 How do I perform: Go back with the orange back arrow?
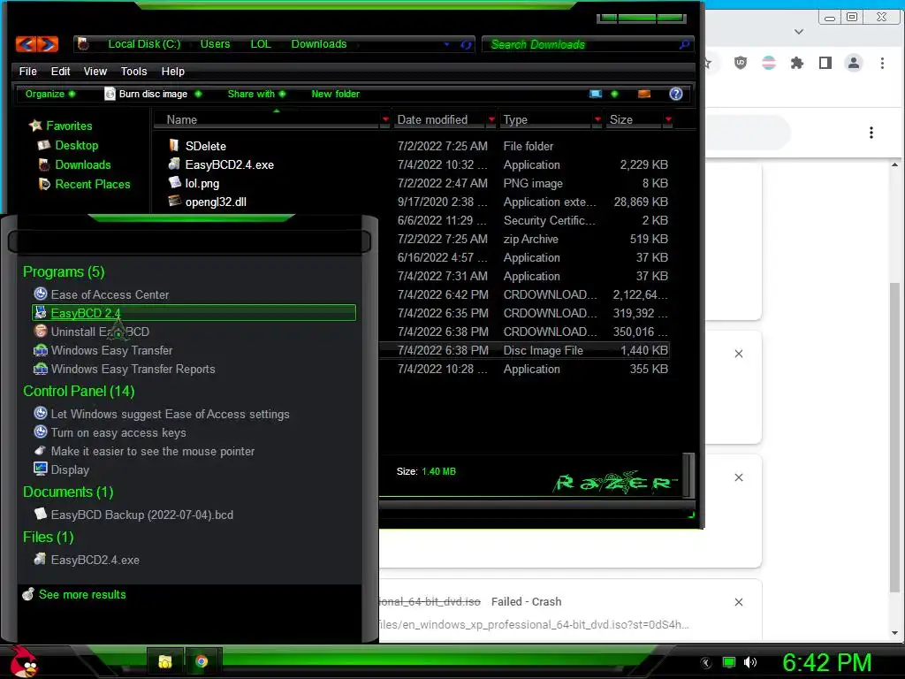pyautogui.click(x=26, y=44)
